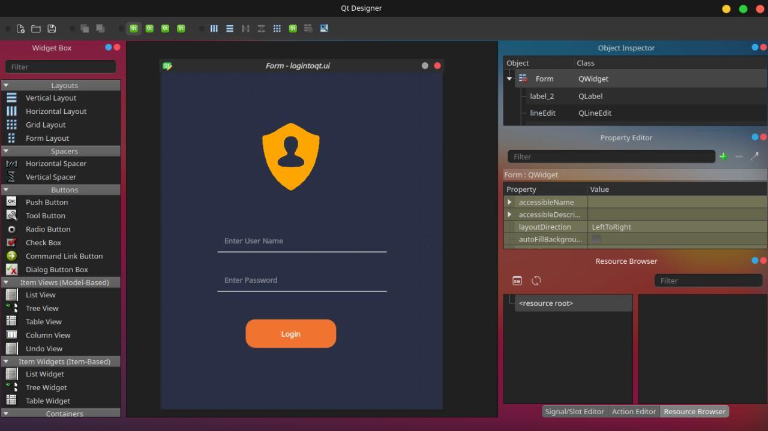
Task: Click the Enter User Name field on form
Action: pyautogui.click(x=302, y=241)
